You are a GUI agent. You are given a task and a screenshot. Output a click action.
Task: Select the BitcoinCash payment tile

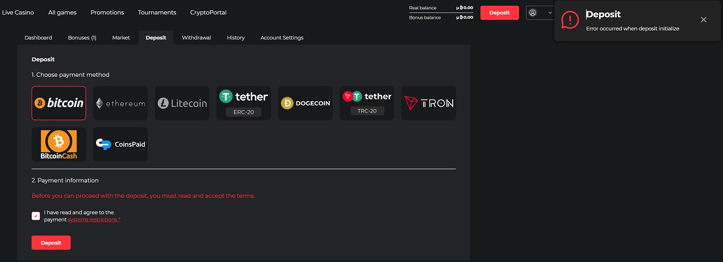[59, 144]
